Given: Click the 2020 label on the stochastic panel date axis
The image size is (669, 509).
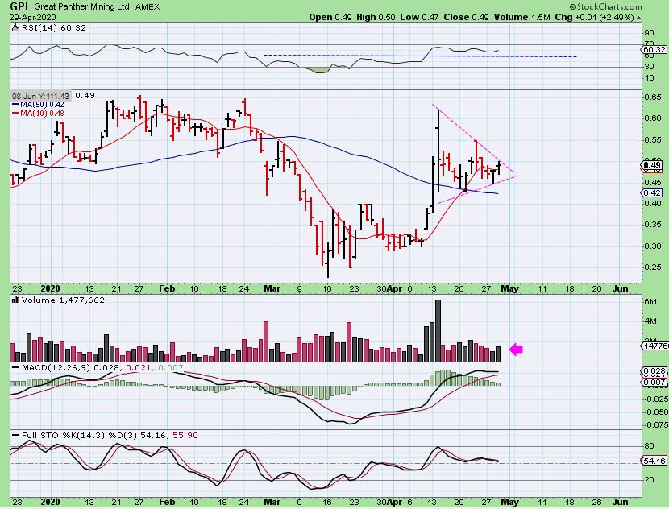Looking at the screenshot, I should [x=50, y=502].
